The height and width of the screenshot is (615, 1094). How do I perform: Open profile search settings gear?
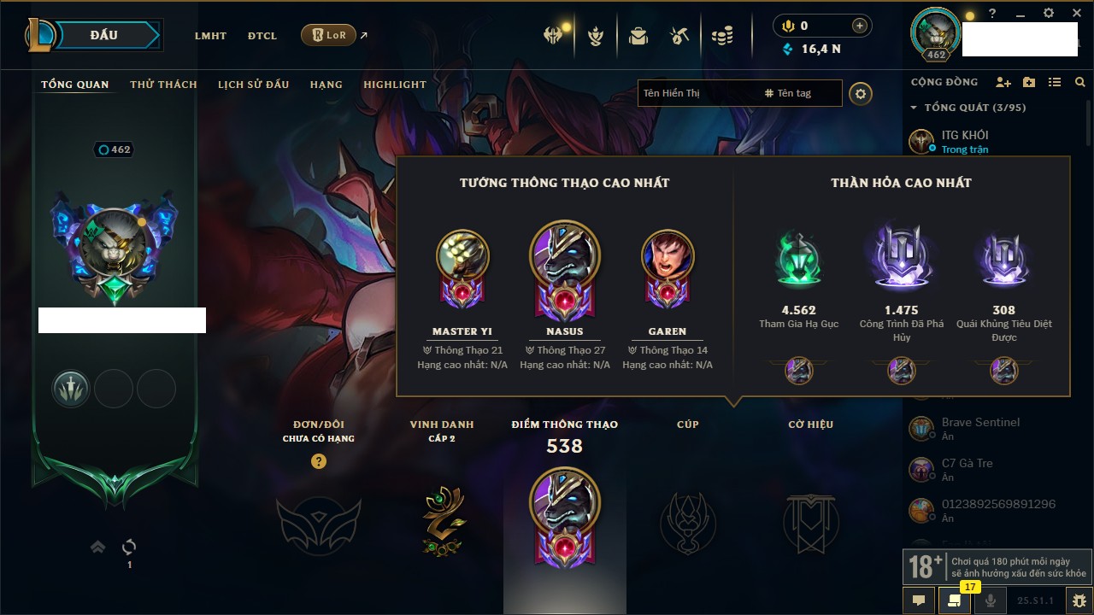(861, 93)
